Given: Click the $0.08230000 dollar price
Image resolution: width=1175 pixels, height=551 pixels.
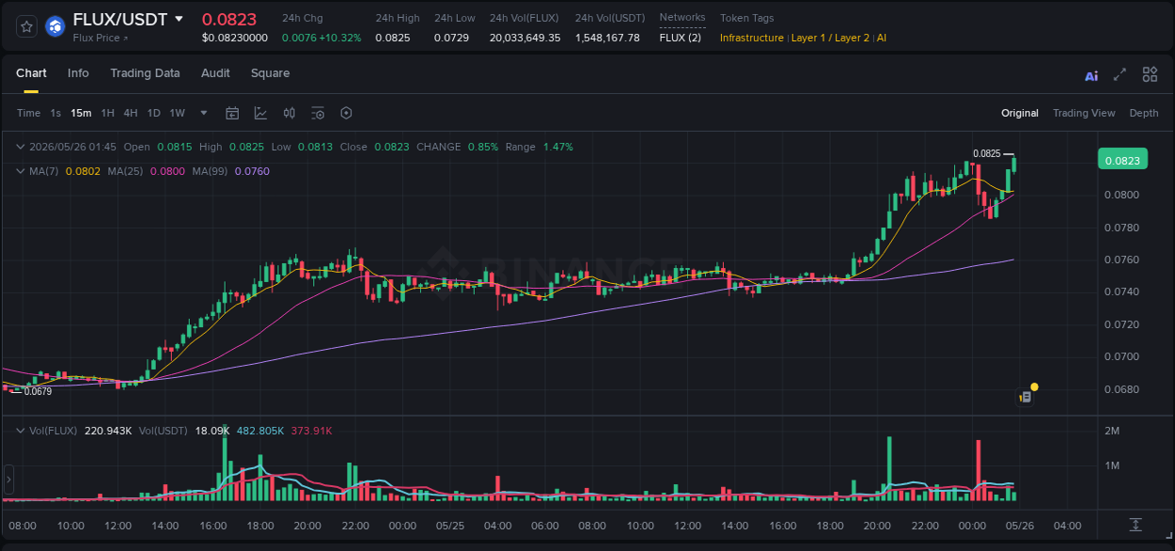Looking at the screenshot, I should (235, 38).
